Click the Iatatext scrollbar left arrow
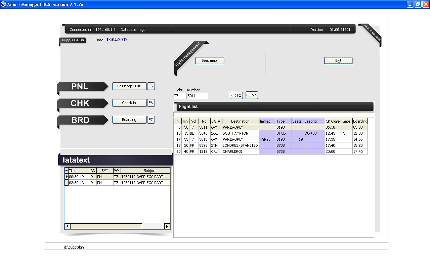Screen dimensions: 430x265 67,226
